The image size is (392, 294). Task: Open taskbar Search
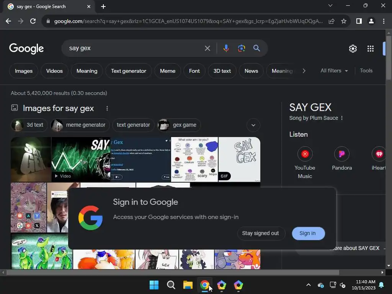(171, 285)
